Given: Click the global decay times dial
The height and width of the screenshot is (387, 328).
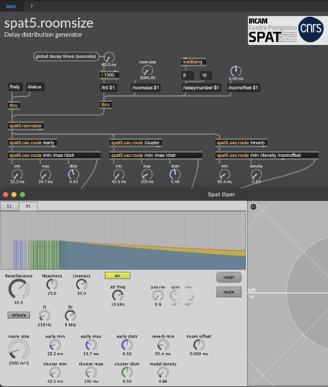Looking at the screenshot, I should coord(109,57).
